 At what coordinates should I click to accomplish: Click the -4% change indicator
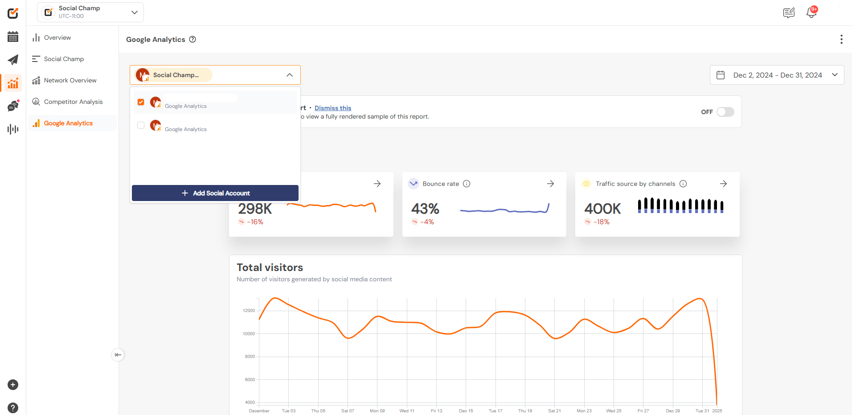[422, 222]
